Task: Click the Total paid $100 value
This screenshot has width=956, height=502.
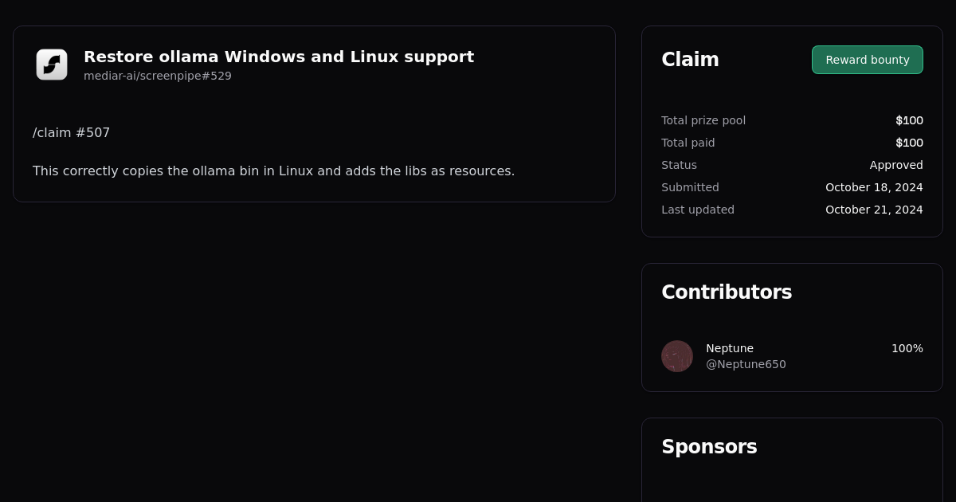Action: 909,143
